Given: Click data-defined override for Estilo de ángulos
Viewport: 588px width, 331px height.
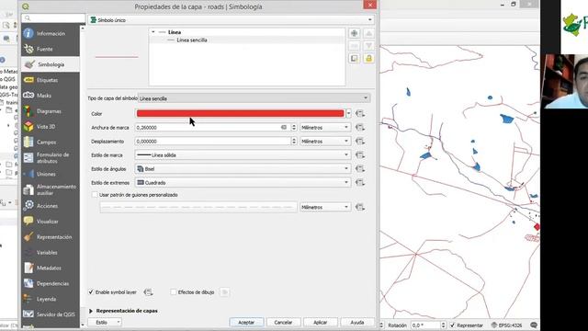Looking at the screenshot, I should [x=360, y=169].
